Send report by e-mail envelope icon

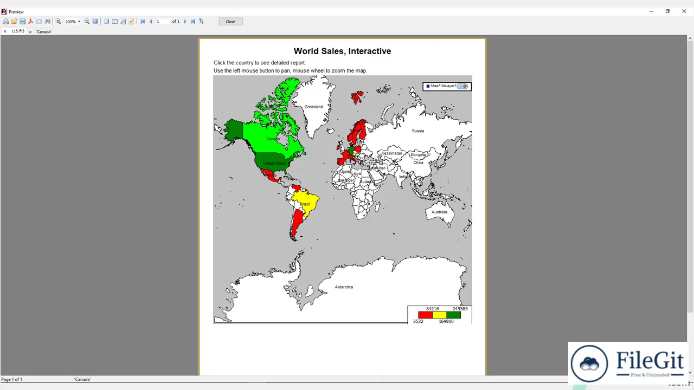[x=39, y=22]
